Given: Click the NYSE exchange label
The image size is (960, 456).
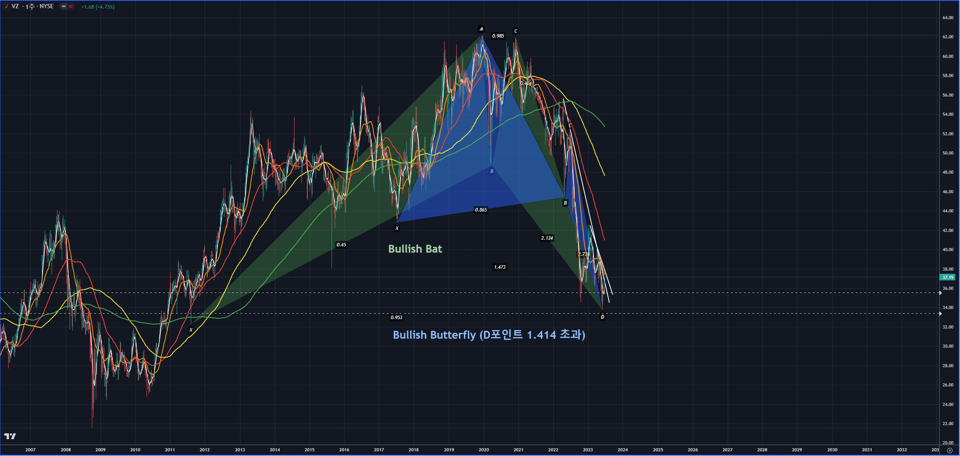Looking at the screenshot, I should (47, 7).
